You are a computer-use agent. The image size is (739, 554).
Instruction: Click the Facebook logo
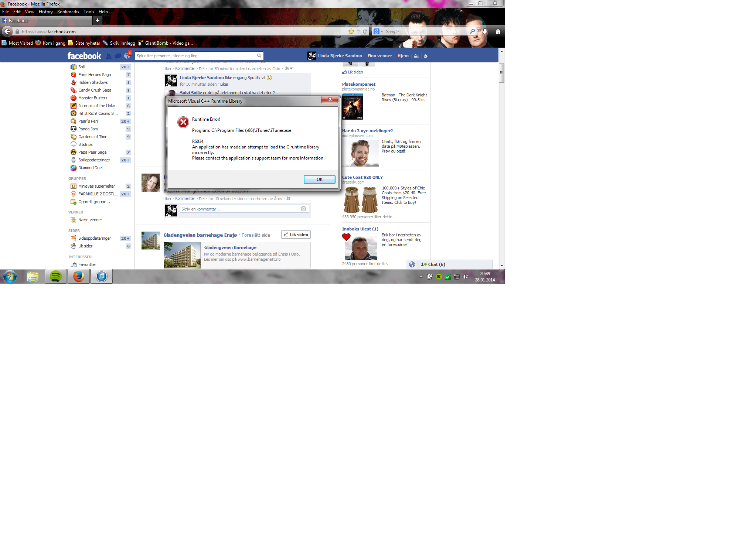(84, 56)
